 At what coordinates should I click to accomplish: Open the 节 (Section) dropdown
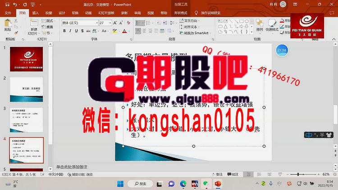tap(47, 33)
